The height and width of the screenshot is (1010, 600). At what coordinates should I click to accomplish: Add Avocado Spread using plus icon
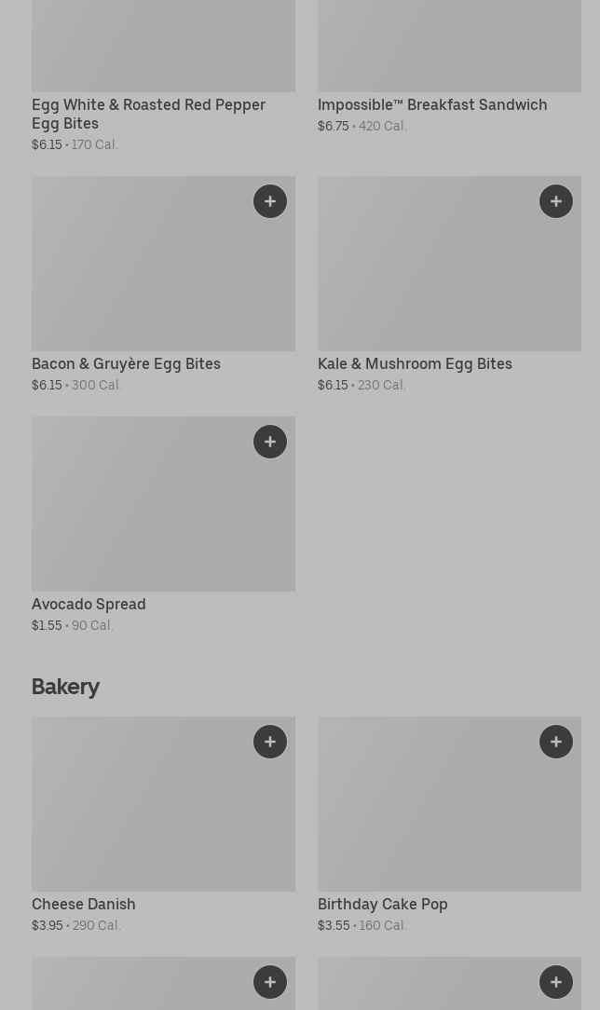[270, 442]
